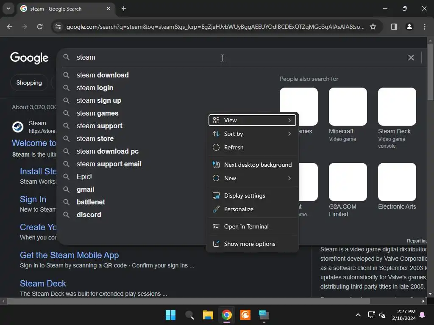Open the Chrome profile icon
This screenshot has width=434, height=325.
click(x=409, y=27)
